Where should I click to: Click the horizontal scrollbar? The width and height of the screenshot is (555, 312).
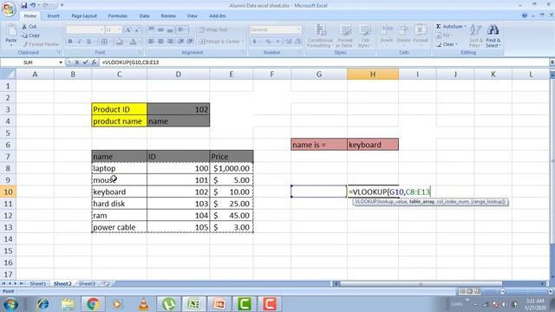point(421,283)
